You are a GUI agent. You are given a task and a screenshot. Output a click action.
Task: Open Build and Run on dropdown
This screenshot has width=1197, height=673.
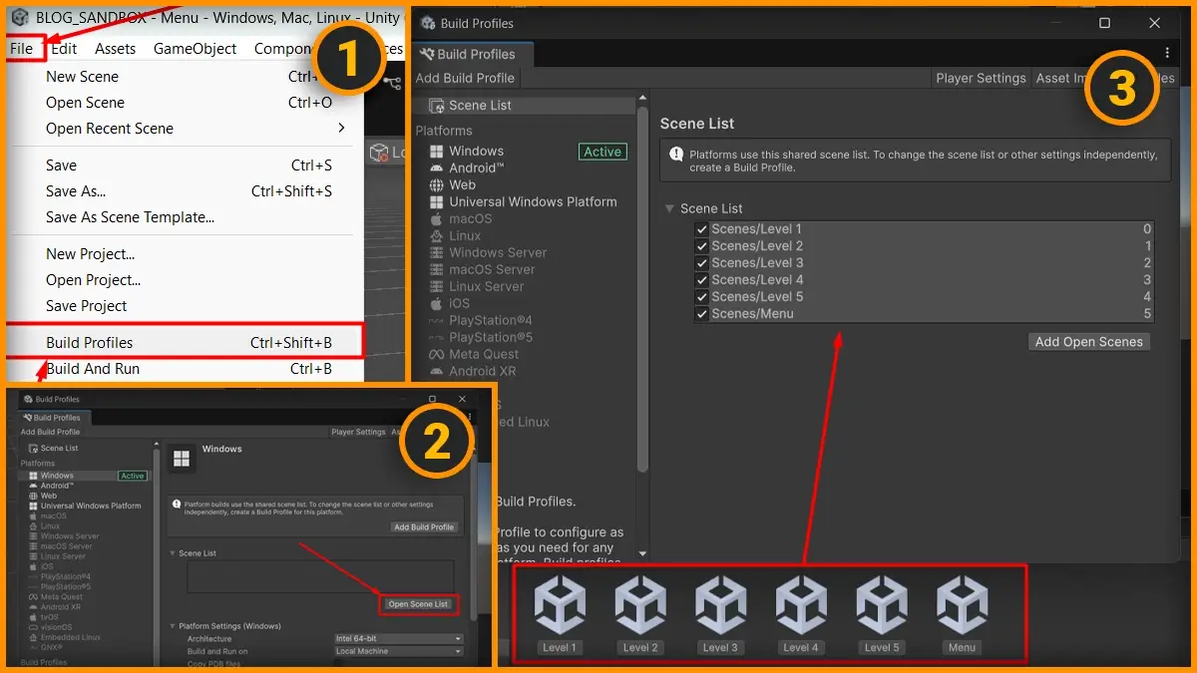[399, 651]
